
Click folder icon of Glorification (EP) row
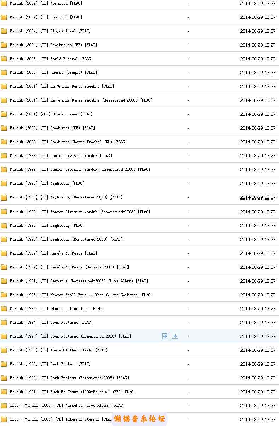(x=4, y=308)
